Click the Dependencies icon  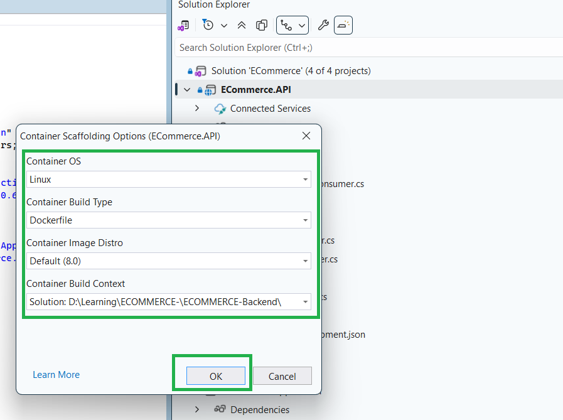click(220, 409)
